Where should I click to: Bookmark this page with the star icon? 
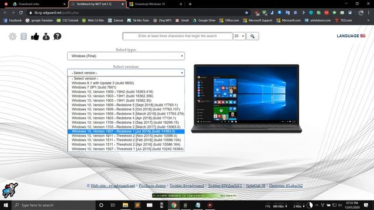pyautogui.click(x=247, y=13)
